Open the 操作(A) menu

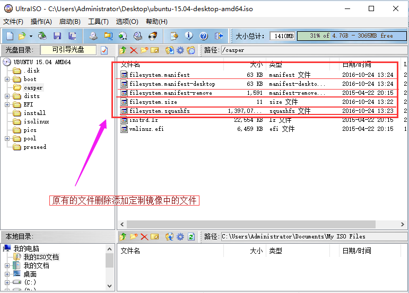[41, 22]
